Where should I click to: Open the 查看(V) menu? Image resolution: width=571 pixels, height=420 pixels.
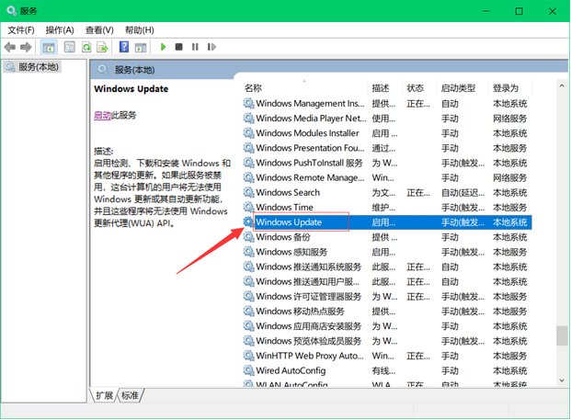click(99, 30)
